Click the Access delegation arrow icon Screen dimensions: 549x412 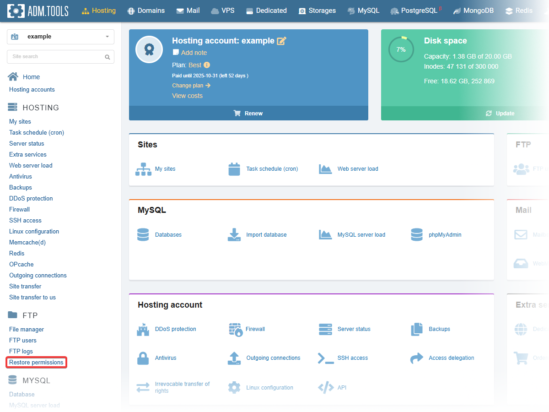click(416, 358)
